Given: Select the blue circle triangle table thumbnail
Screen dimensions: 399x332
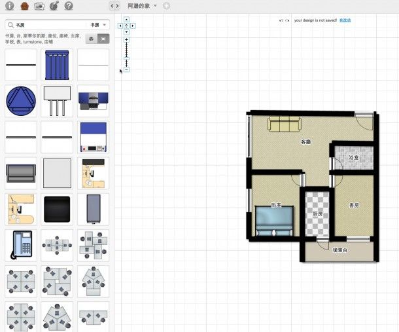Looking at the screenshot, I should pos(21,101).
